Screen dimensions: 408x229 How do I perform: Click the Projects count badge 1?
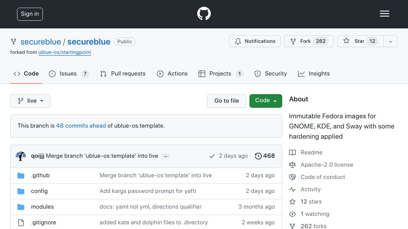coord(239,74)
